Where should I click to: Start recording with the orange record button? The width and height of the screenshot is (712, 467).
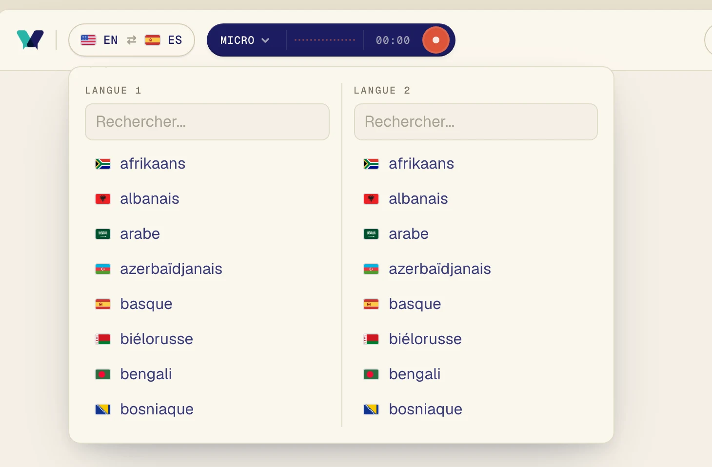pos(435,40)
